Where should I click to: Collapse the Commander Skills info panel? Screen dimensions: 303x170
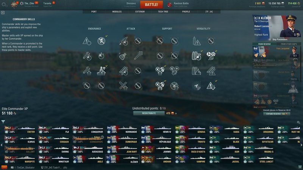coord(3,13)
